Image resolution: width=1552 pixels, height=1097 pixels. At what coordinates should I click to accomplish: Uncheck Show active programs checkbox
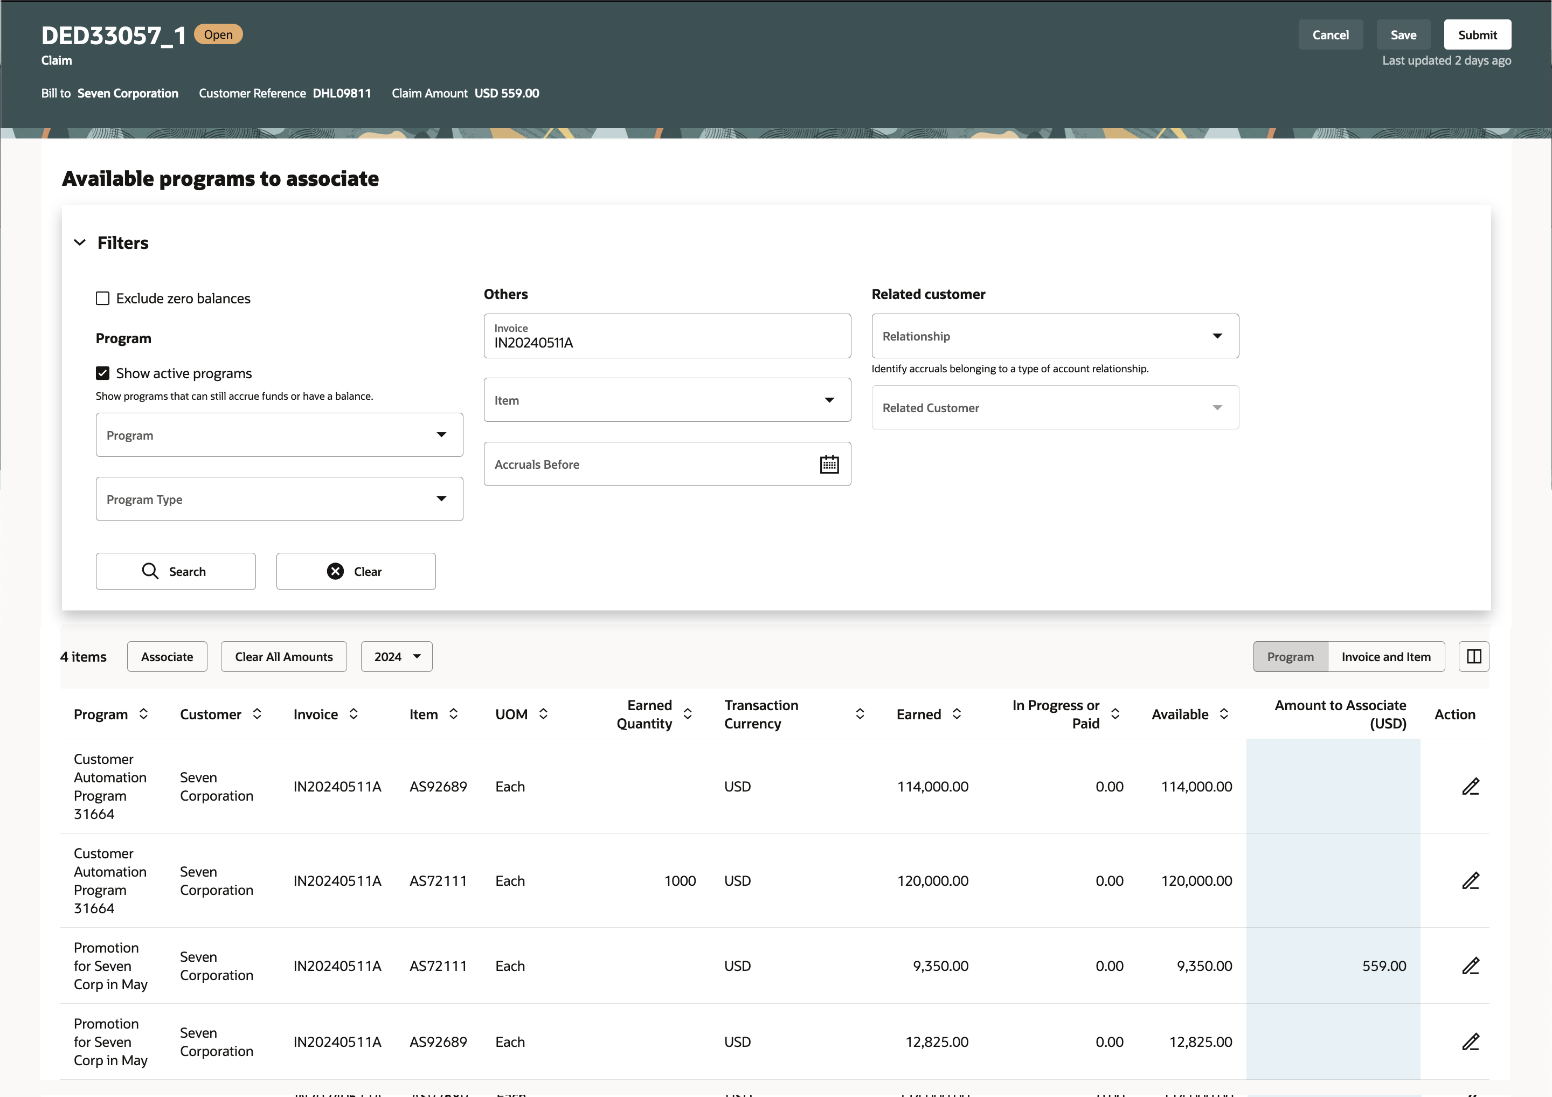coord(103,373)
